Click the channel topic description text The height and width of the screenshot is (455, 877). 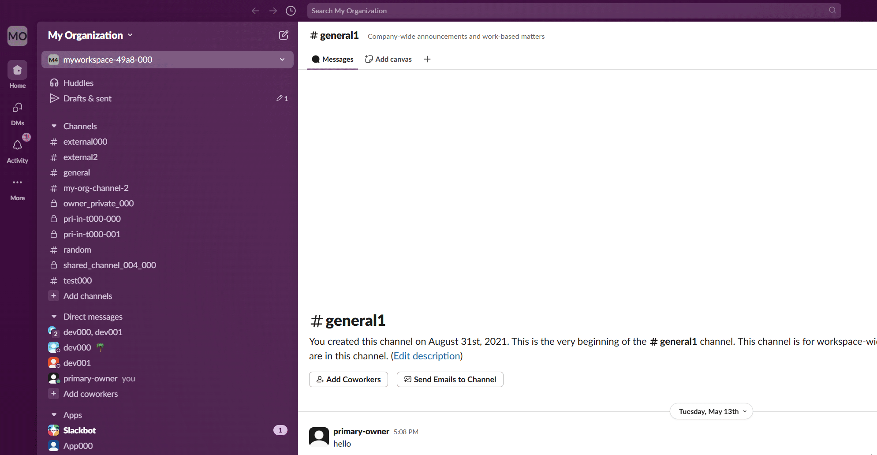pos(456,37)
